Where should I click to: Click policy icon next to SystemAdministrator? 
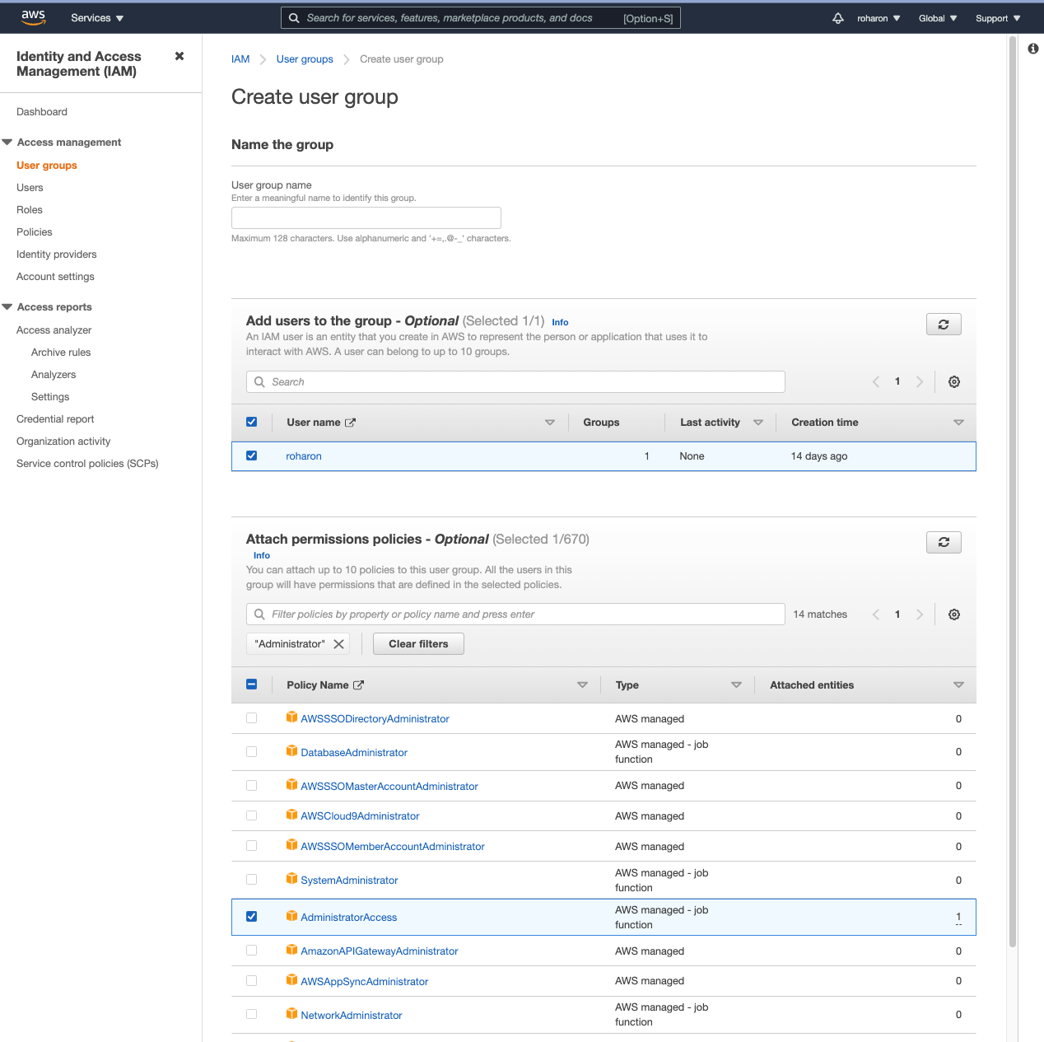point(291,879)
